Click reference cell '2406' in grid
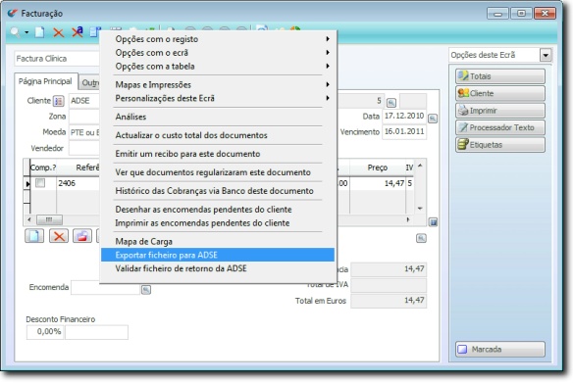Screen dimensions: 573x383 (78, 183)
